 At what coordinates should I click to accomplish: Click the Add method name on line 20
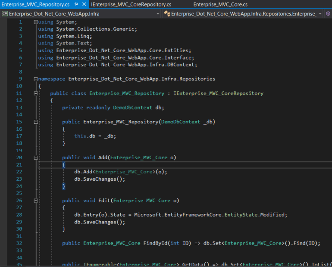(103, 157)
